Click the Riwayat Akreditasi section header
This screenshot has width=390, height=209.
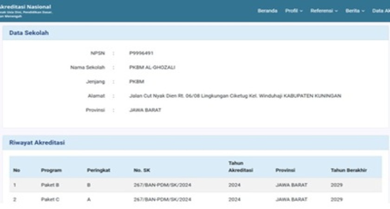37,143
